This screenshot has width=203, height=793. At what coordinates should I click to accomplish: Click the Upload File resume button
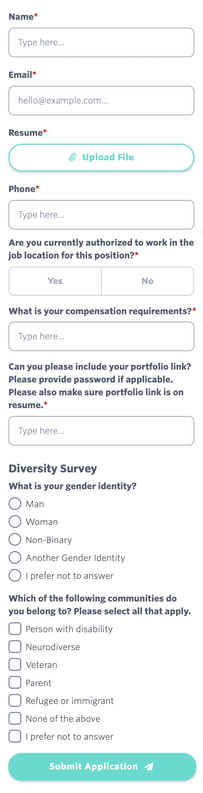[x=101, y=157]
